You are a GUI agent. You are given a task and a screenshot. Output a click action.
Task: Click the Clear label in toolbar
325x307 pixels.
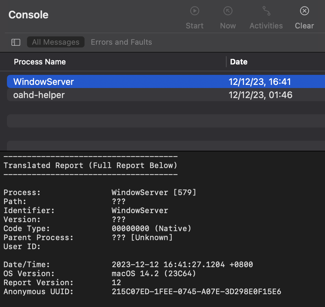(304, 26)
